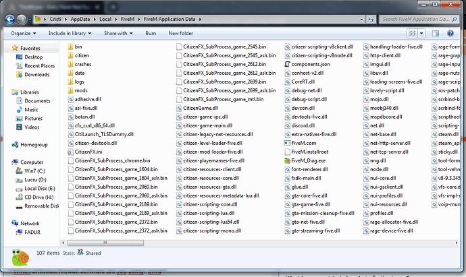
Task: Click the refresh button beside address bar
Action: [x=371, y=20]
